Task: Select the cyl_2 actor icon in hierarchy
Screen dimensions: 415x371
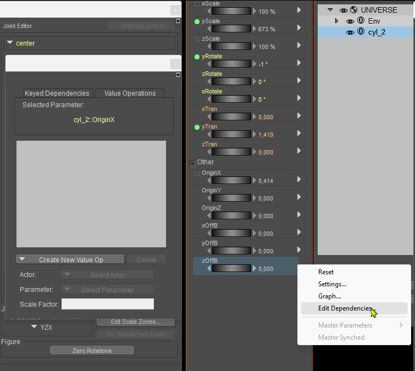Action: point(361,31)
